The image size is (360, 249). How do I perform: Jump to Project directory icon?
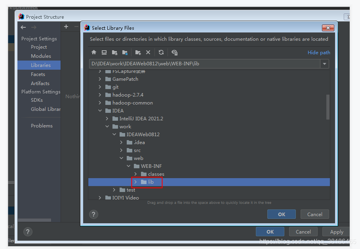coord(114,52)
